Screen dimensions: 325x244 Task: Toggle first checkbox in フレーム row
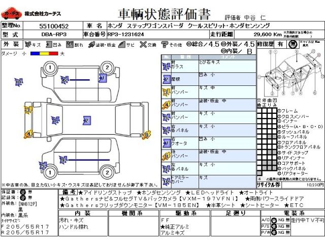pos(259,110)
